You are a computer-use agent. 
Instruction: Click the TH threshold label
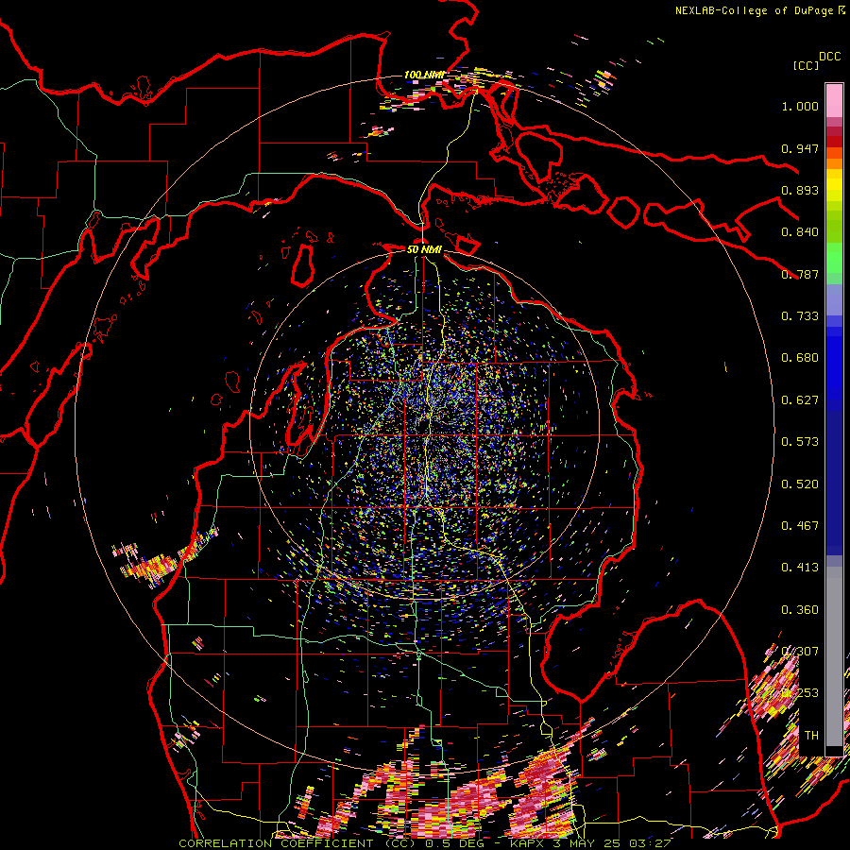(x=811, y=736)
